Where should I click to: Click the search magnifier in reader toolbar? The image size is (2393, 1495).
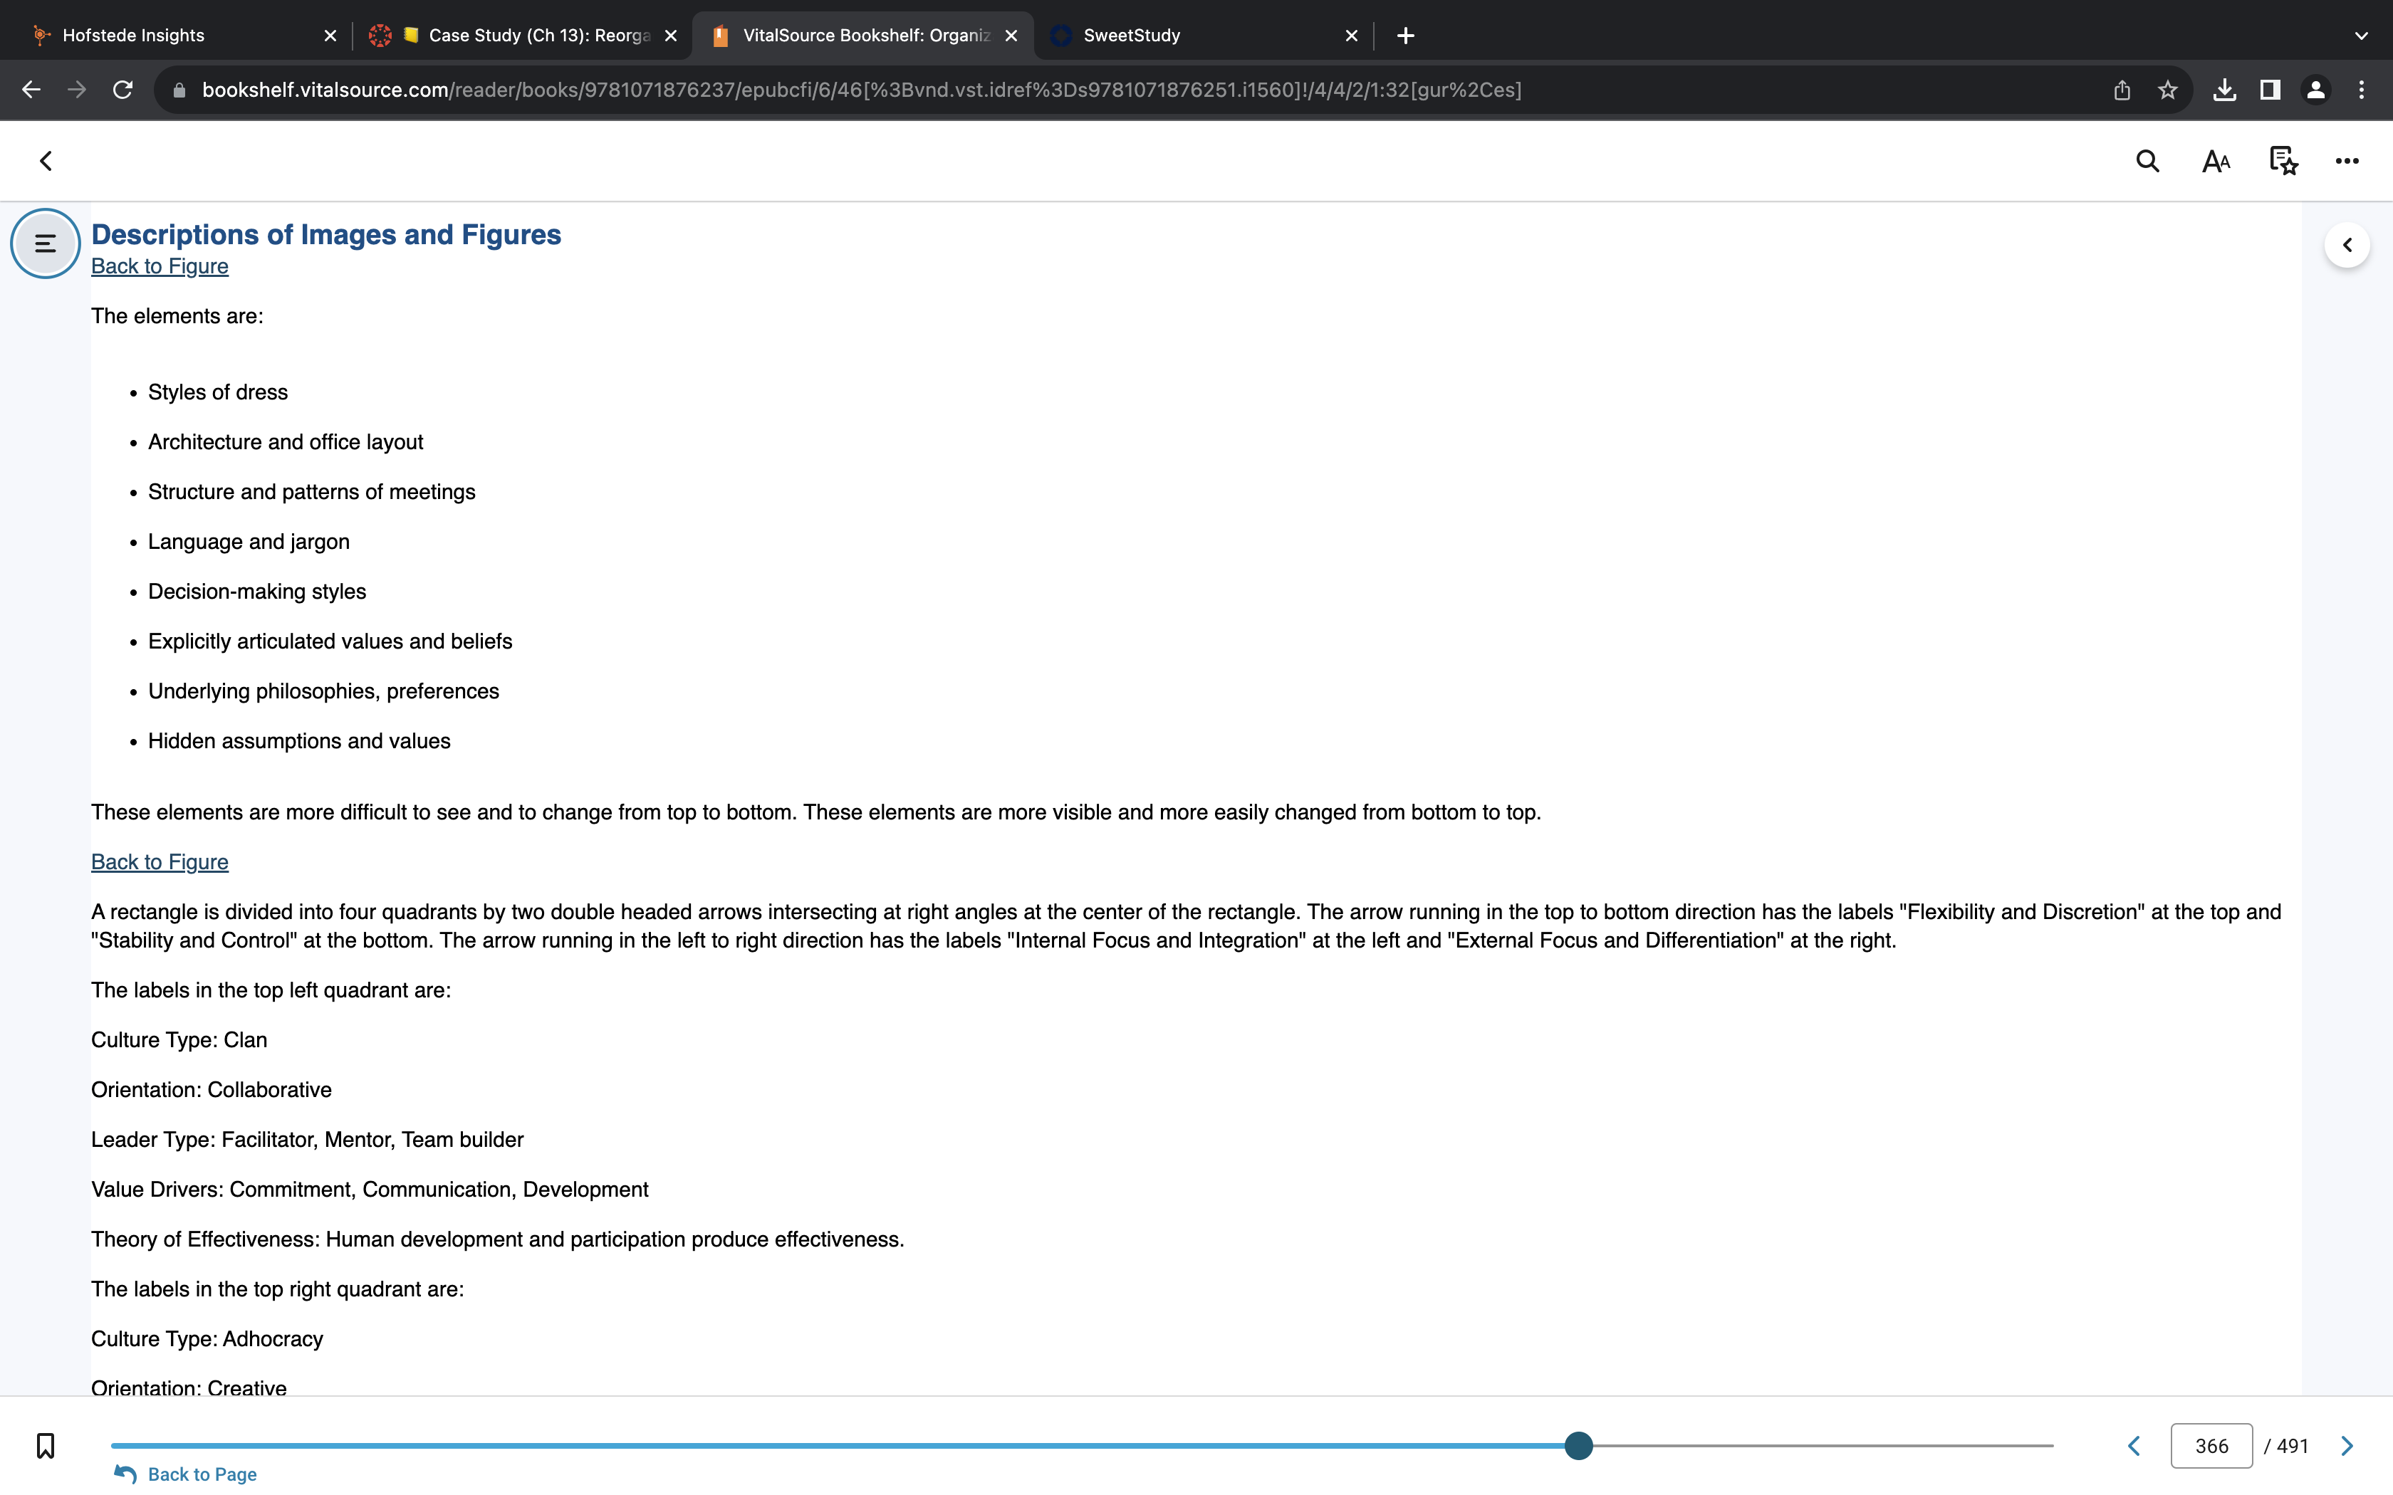pos(2147,161)
